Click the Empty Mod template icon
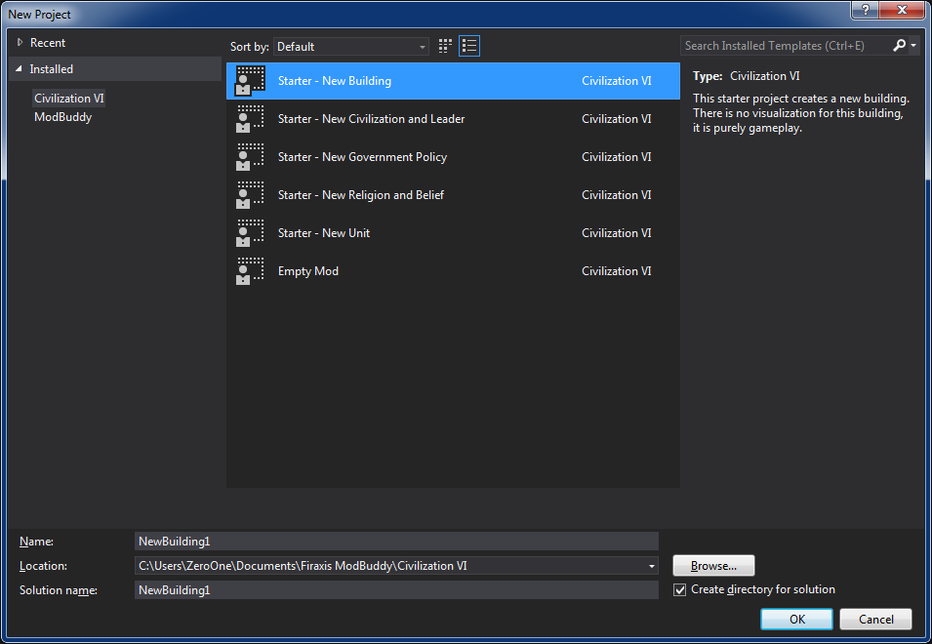The height and width of the screenshot is (644, 932). [x=250, y=271]
